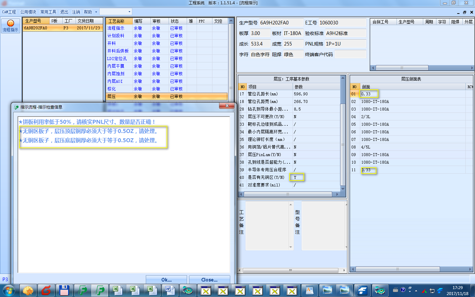This screenshot has width=475, height=297.
Task: Select the 6A9H202FA0 row in the model list
Action: coord(63,28)
